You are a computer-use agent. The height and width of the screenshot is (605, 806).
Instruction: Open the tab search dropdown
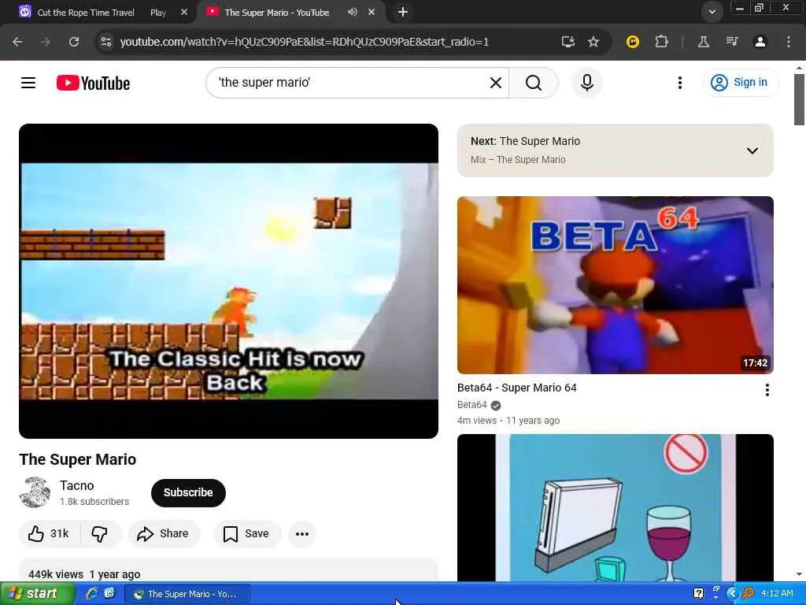coord(712,12)
